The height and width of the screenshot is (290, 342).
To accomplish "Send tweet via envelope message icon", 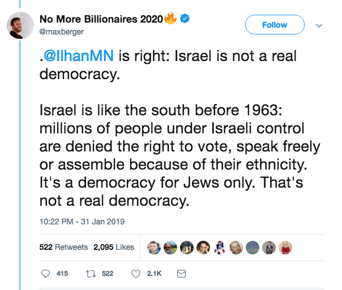I will [x=181, y=274].
